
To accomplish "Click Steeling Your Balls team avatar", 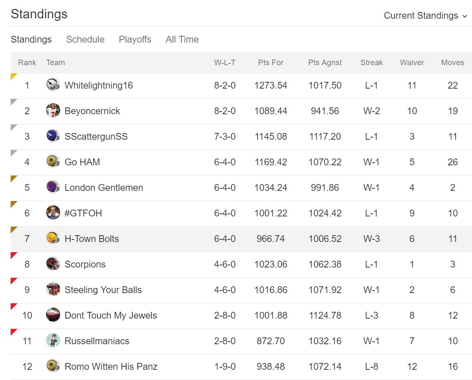I will [53, 290].
